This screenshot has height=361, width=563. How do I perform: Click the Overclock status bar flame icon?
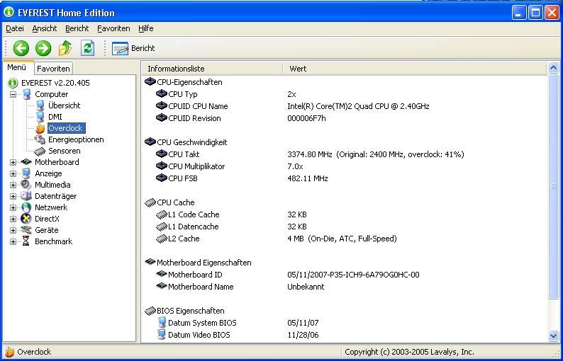(x=10, y=352)
